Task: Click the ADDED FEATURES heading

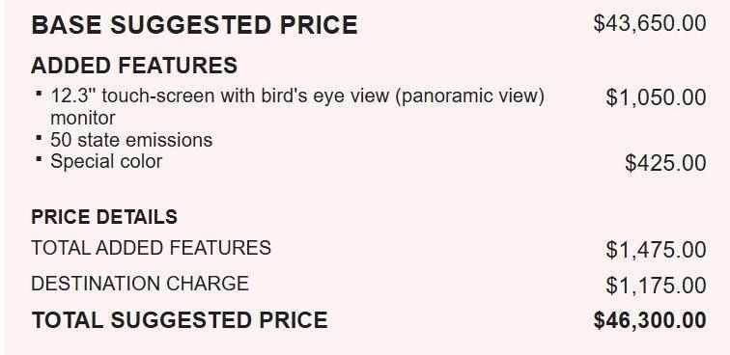Action: coord(134,66)
